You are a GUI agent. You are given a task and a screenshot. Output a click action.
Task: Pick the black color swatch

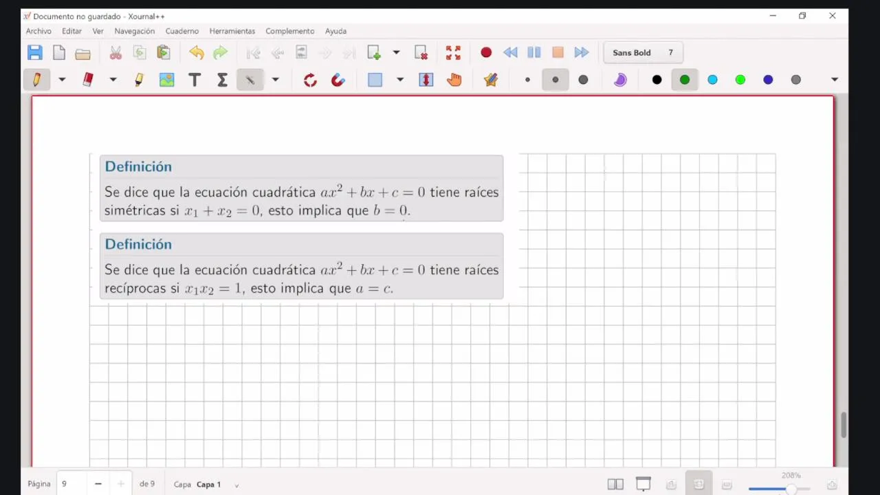(x=657, y=80)
